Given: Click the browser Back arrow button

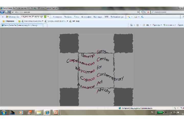Looking at the screenshot, I should pos(2,12).
